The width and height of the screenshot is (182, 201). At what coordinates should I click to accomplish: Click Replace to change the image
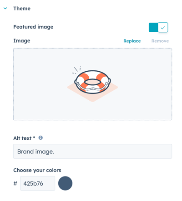coord(132,41)
